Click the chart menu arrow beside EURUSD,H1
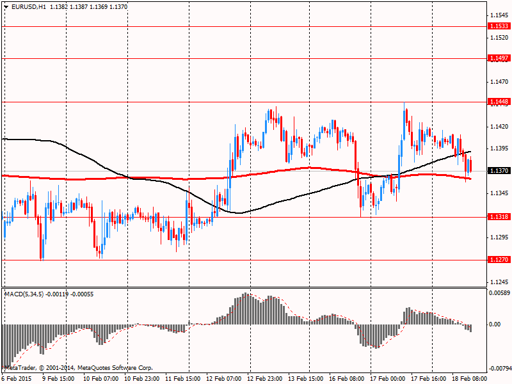The image size is (512, 384). coord(6,7)
